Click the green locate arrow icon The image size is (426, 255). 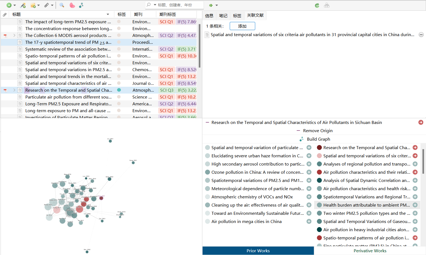point(211,5)
